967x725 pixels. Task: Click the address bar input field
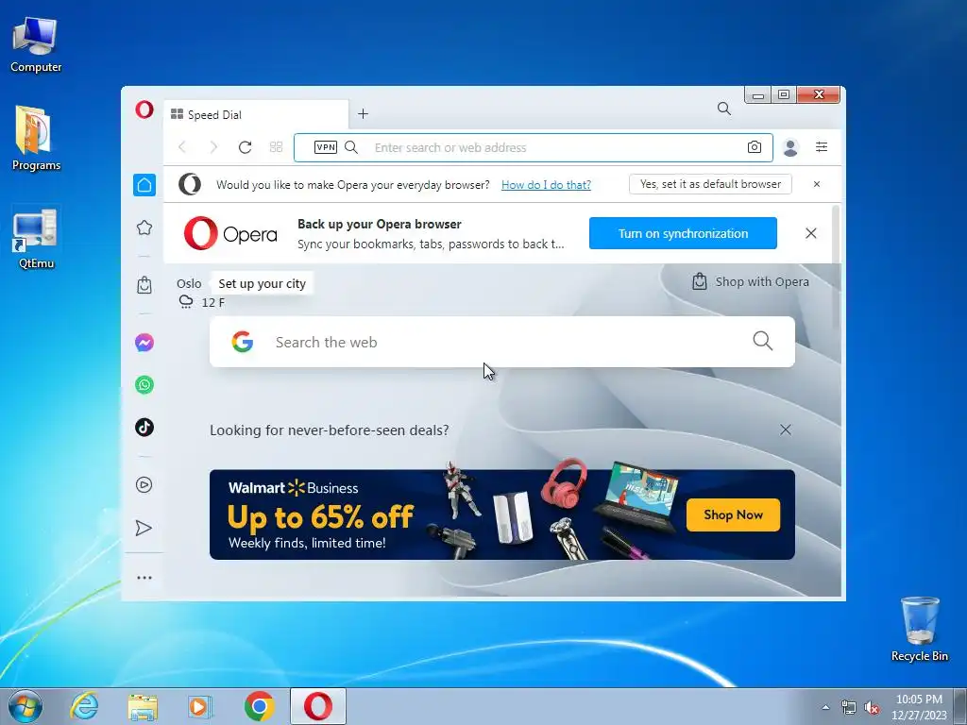[534, 147]
